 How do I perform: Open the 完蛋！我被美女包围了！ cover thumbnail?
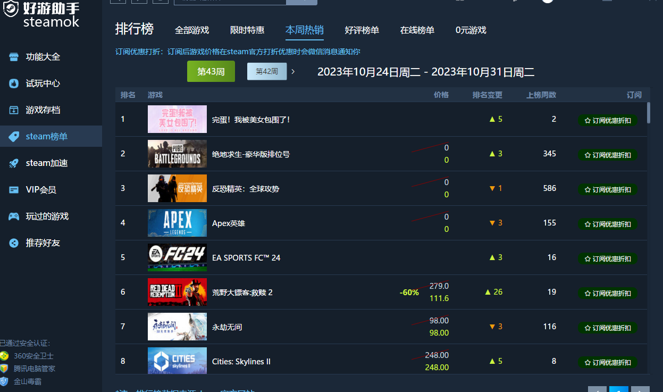(x=177, y=119)
